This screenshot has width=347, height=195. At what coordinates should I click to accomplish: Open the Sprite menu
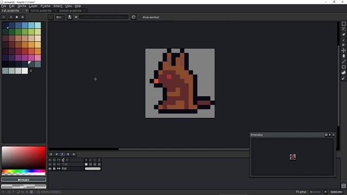point(22,6)
